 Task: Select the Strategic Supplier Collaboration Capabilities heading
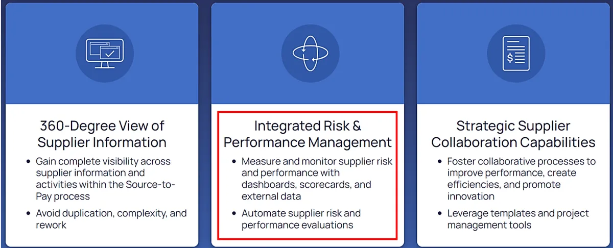click(513, 134)
